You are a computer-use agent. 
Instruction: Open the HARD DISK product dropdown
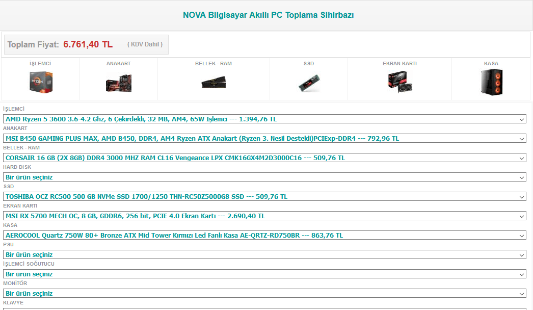click(x=264, y=177)
